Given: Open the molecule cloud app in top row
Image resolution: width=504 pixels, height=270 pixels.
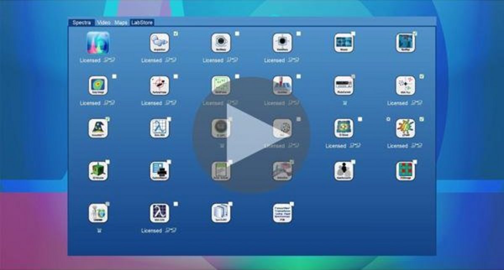Looking at the screenshot, I should pyautogui.click(x=160, y=43).
